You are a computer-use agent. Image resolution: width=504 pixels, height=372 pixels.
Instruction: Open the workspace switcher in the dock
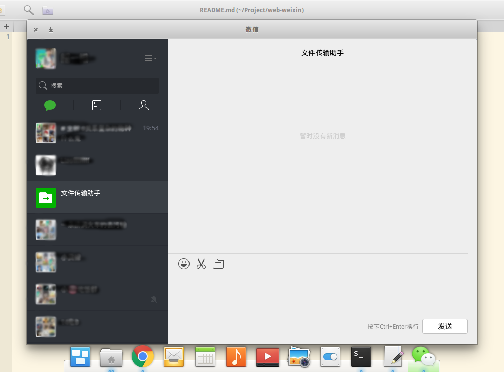point(80,357)
